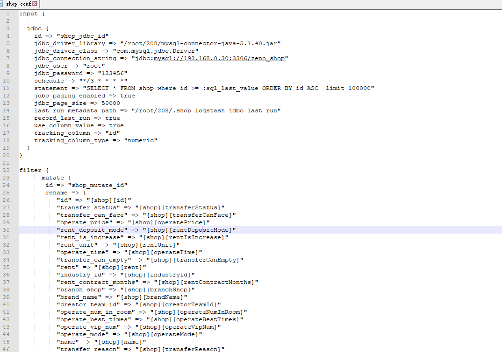Click the "123456" password value

coord(113,74)
